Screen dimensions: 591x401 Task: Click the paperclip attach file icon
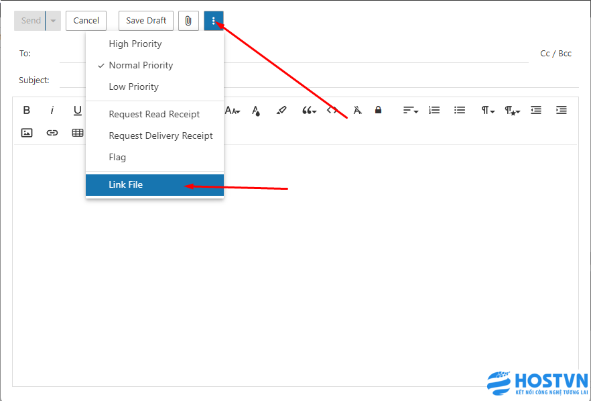(x=188, y=21)
